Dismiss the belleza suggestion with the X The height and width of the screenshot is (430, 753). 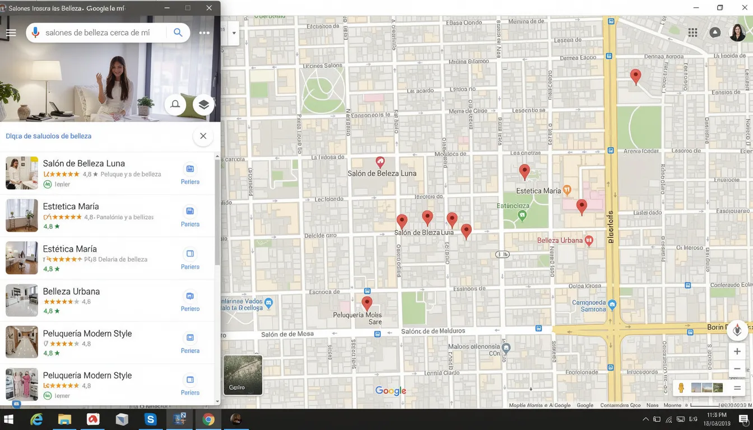coord(203,136)
